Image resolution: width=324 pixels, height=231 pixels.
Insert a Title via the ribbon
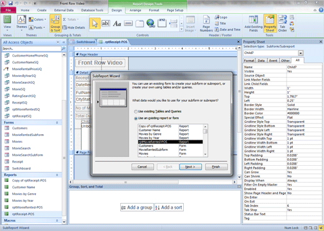pos(221,24)
